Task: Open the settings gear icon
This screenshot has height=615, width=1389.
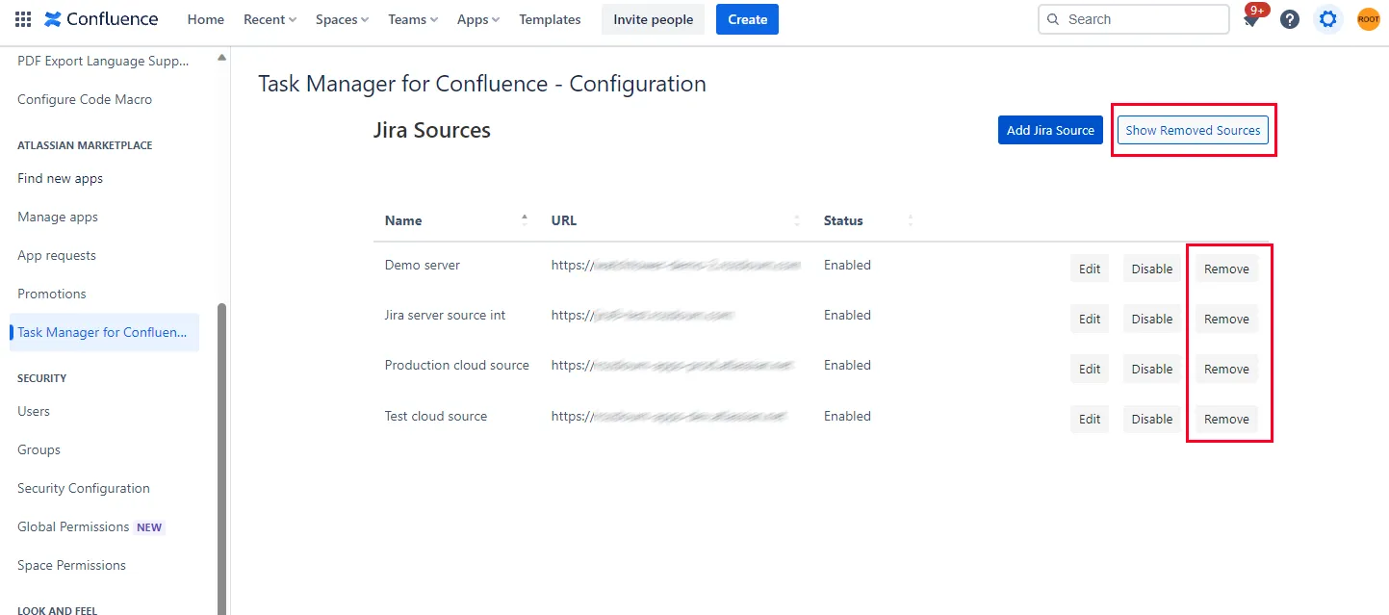Action: 1328,19
